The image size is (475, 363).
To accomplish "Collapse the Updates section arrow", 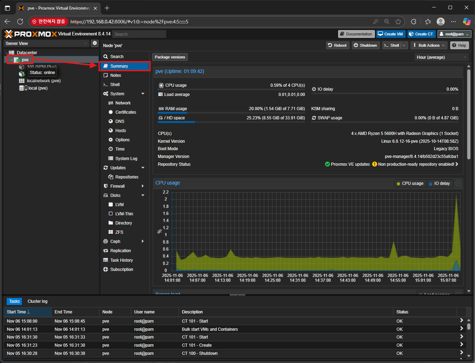I will coord(143,168).
